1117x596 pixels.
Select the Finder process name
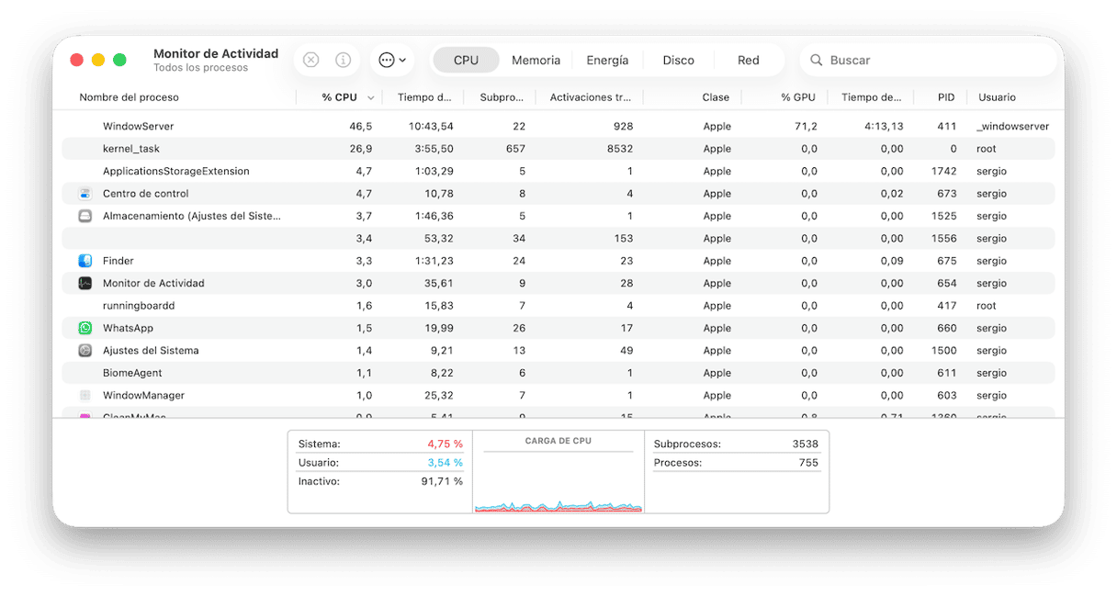coord(118,261)
